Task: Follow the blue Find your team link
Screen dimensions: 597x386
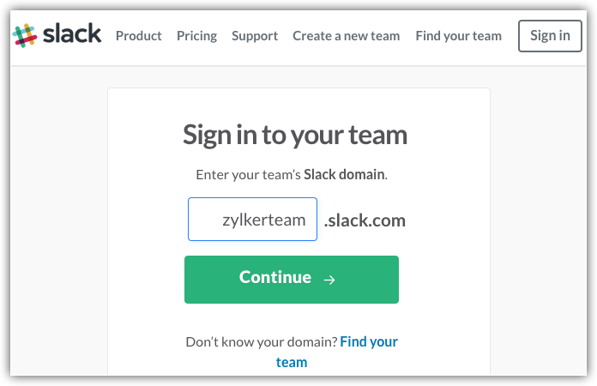Action: [x=368, y=341]
